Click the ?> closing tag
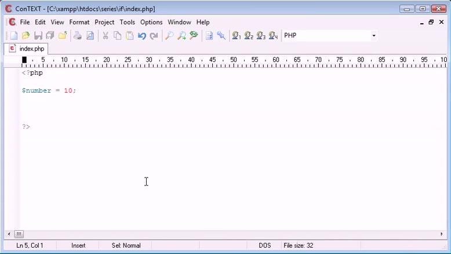Viewport: 451px width, 254px height. [26, 126]
